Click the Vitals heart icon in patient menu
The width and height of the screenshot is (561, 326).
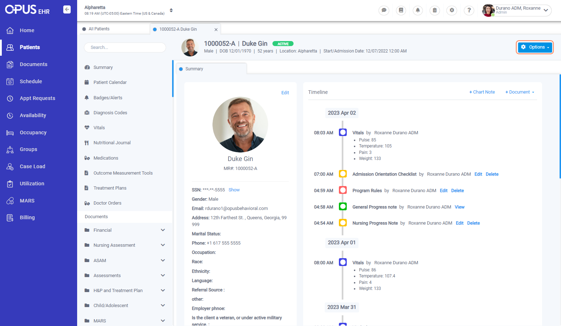coord(87,127)
